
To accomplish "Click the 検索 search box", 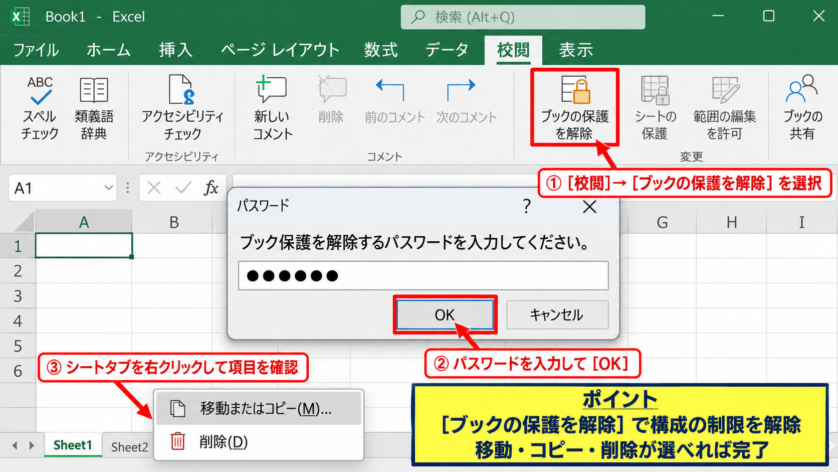I will click(523, 17).
